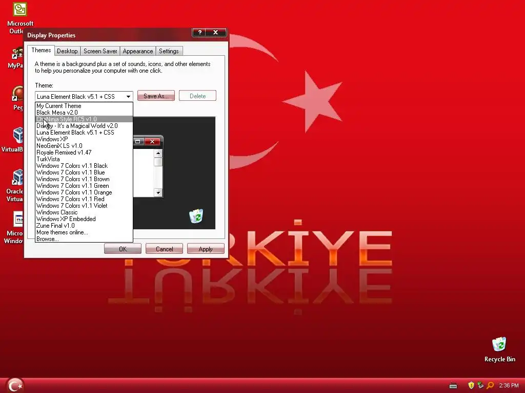Click the Browse... entry in theme list

[x=84, y=239]
